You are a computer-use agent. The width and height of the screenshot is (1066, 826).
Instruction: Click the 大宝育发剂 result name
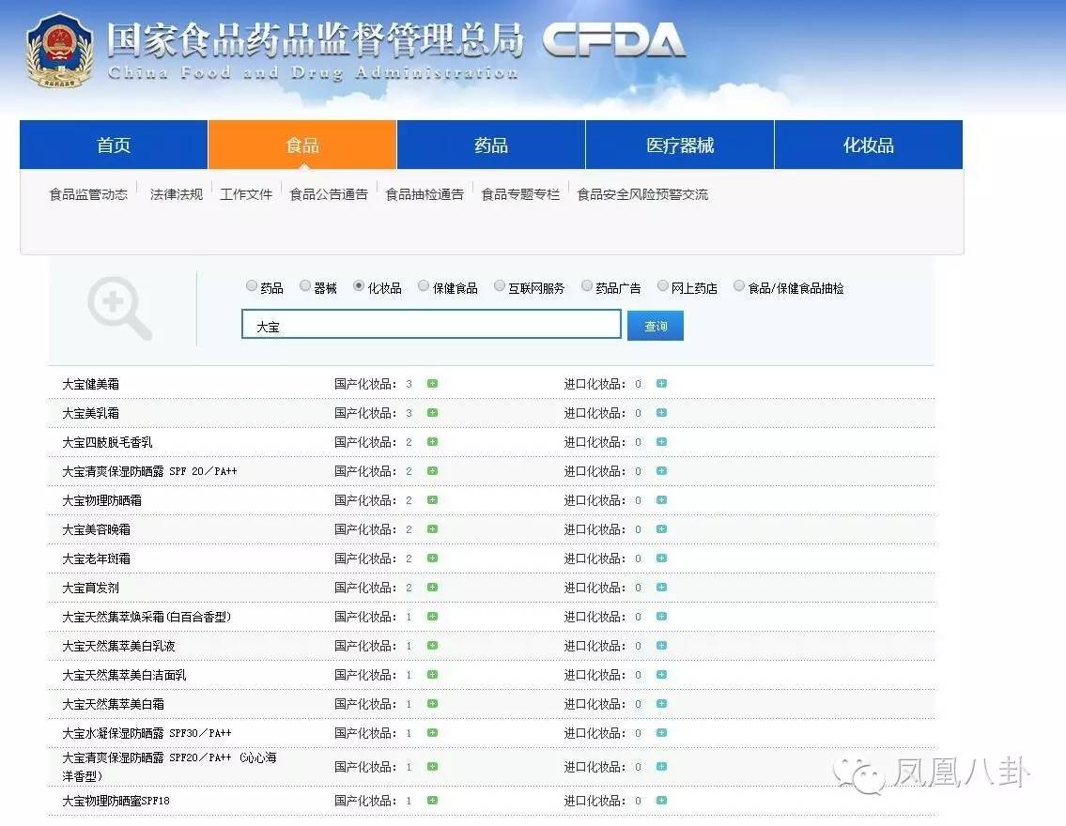[x=90, y=588]
